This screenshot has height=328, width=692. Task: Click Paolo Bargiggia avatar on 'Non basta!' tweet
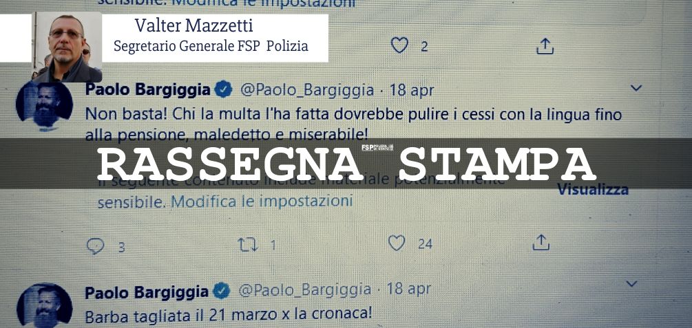coord(44,106)
